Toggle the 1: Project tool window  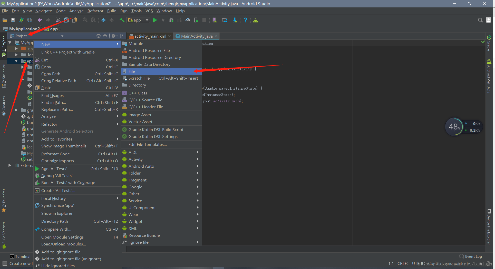(4, 46)
